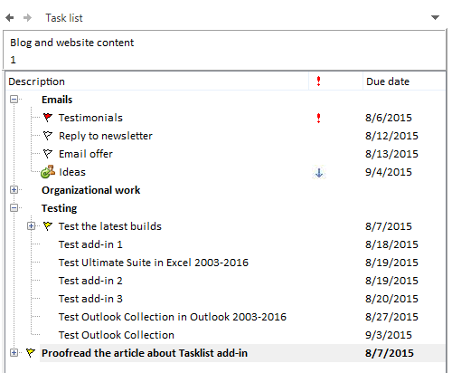The width and height of the screenshot is (452, 373).
Task: Click the forward arrow navigation icon
Action: tap(27, 18)
